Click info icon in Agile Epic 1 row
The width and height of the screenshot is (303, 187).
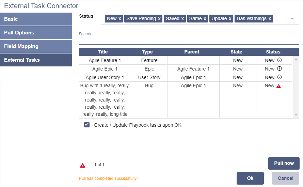pyautogui.click(x=280, y=69)
